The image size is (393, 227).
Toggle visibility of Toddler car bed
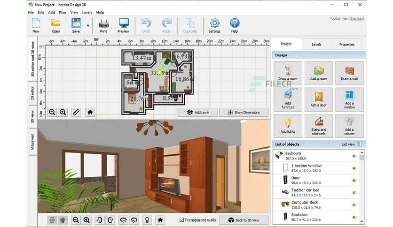[x=354, y=193]
